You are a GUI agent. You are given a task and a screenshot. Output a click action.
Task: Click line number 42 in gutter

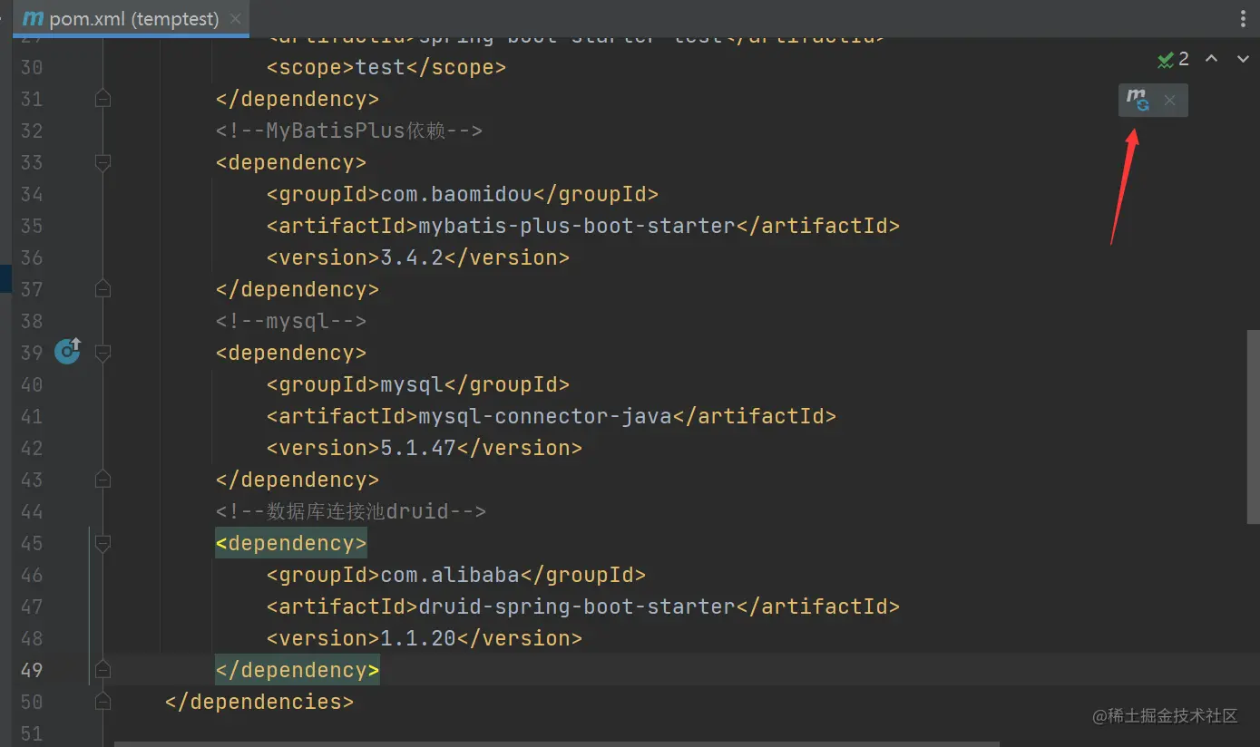[32, 448]
